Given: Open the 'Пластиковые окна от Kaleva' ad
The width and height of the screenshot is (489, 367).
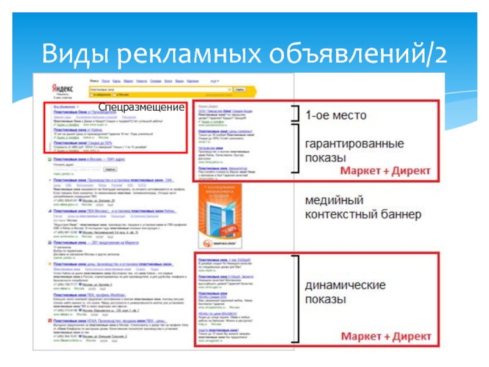Looking at the screenshot, I should click(x=78, y=130).
